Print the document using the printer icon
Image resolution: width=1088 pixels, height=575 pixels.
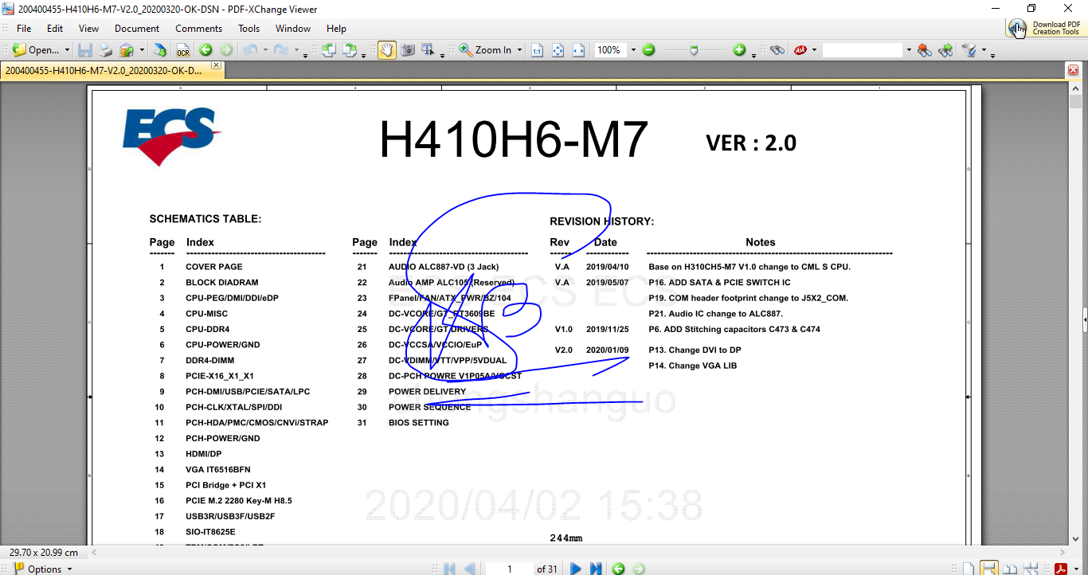point(105,49)
